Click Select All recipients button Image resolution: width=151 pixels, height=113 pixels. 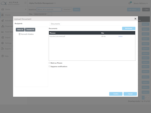pyautogui.click(x=20, y=30)
